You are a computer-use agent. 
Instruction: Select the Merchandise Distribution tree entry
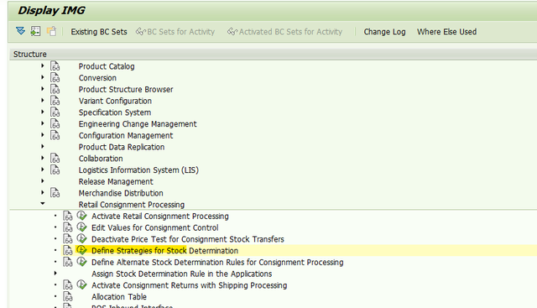coord(121,193)
